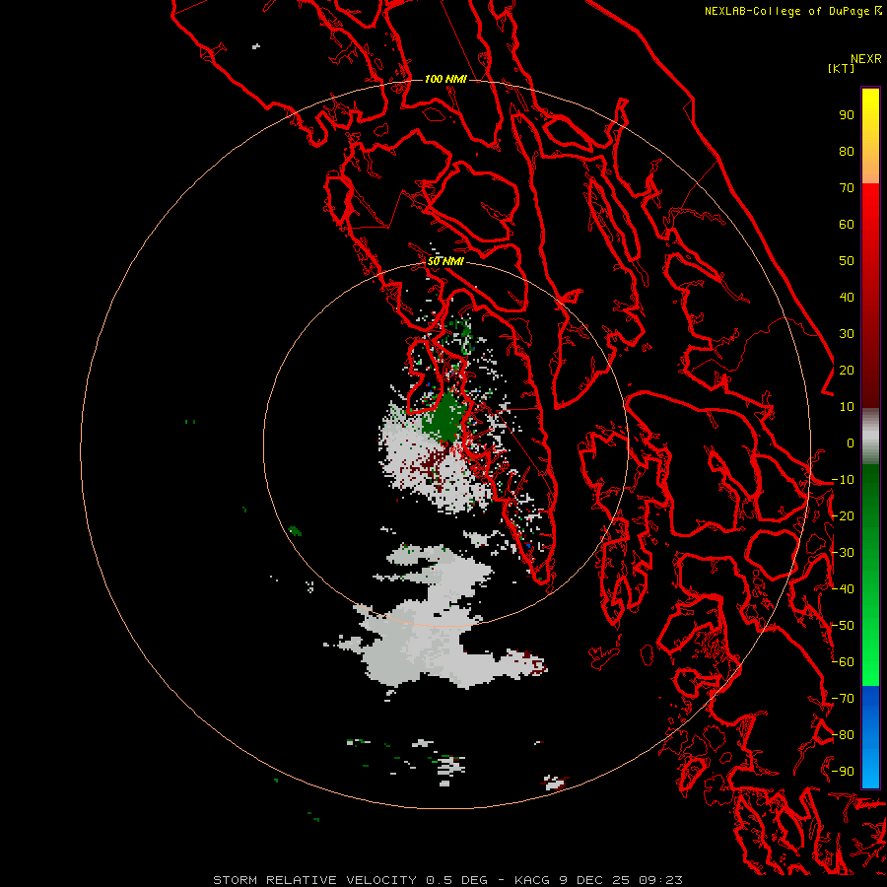The width and height of the screenshot is (887, 887).
Task: Click the -90 knot scale value
Action: coord(843,772)
